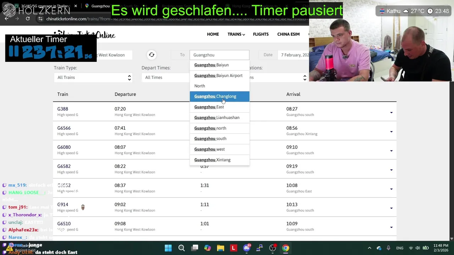
Task: Select Guangzhou Xintang station
Action: click(x=220, y=160)
